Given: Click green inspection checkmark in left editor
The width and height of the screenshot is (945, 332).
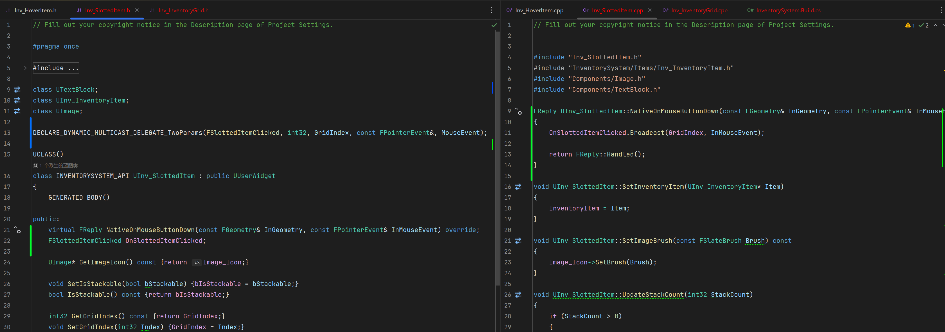Looking at the screenshot, I should tap(494, 25).
